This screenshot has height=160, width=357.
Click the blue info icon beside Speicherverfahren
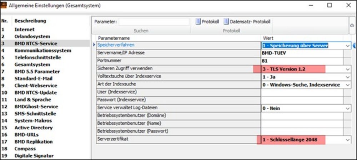pyautogui.click(x=355, y=46)
